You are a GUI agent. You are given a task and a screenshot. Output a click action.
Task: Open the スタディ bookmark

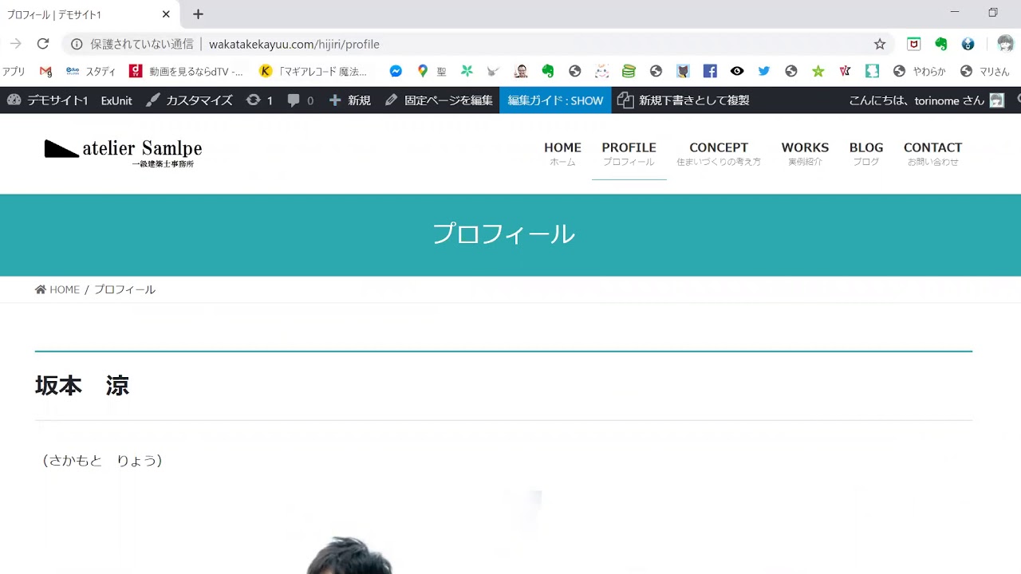point(91,71)
